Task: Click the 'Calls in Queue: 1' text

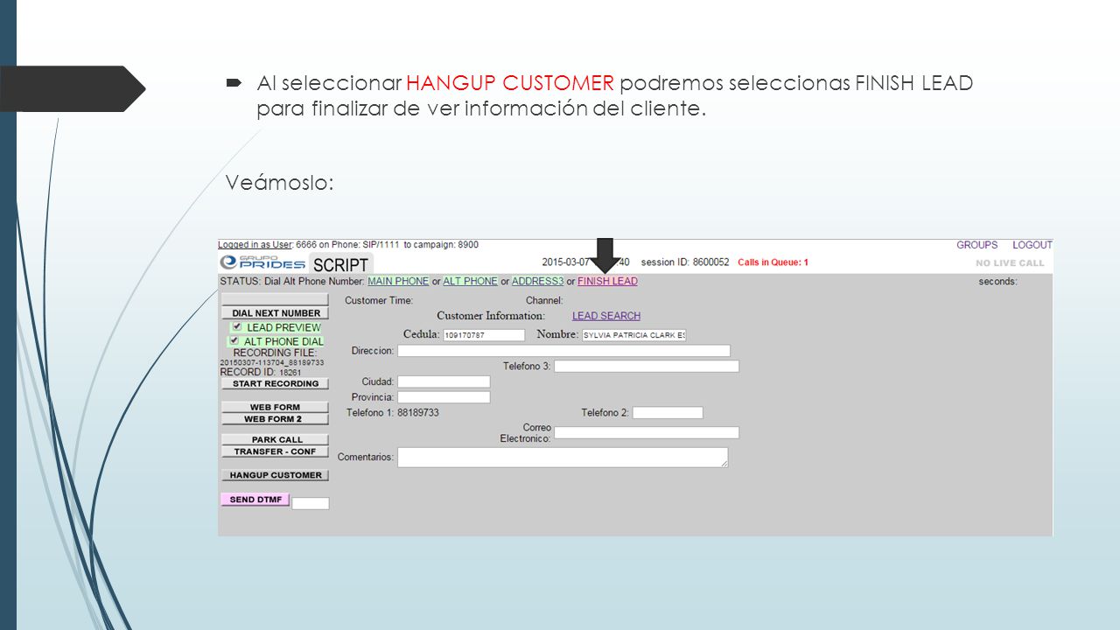Action: (773, 262)
